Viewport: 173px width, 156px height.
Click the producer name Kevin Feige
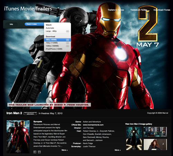tap(88, 144)
